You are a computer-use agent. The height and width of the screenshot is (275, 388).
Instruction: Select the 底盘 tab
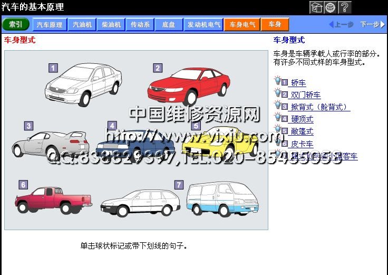[x=169, y=24]
